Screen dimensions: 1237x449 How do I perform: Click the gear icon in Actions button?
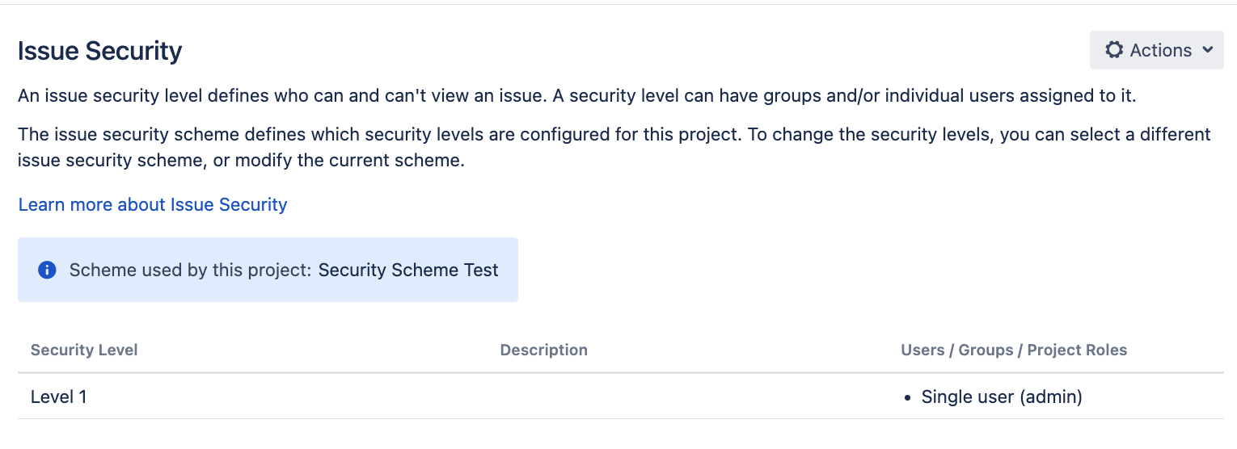point(1114,50)
